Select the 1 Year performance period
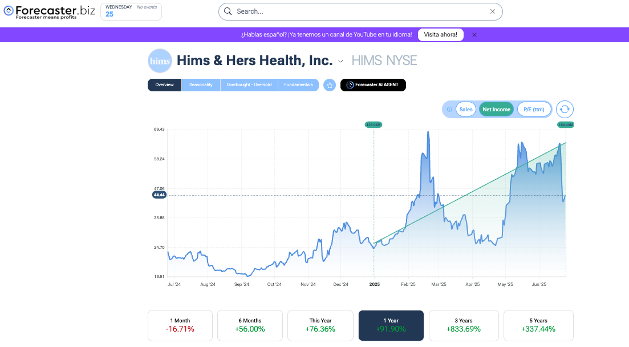The width and height of the screenshot is (629, 347). [x=391, y=325]
